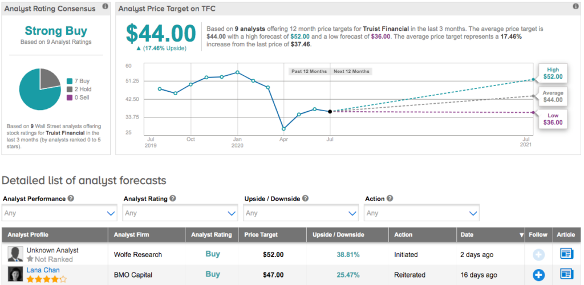Follow analyst Lana Chan with plus button

click(538, 275)
